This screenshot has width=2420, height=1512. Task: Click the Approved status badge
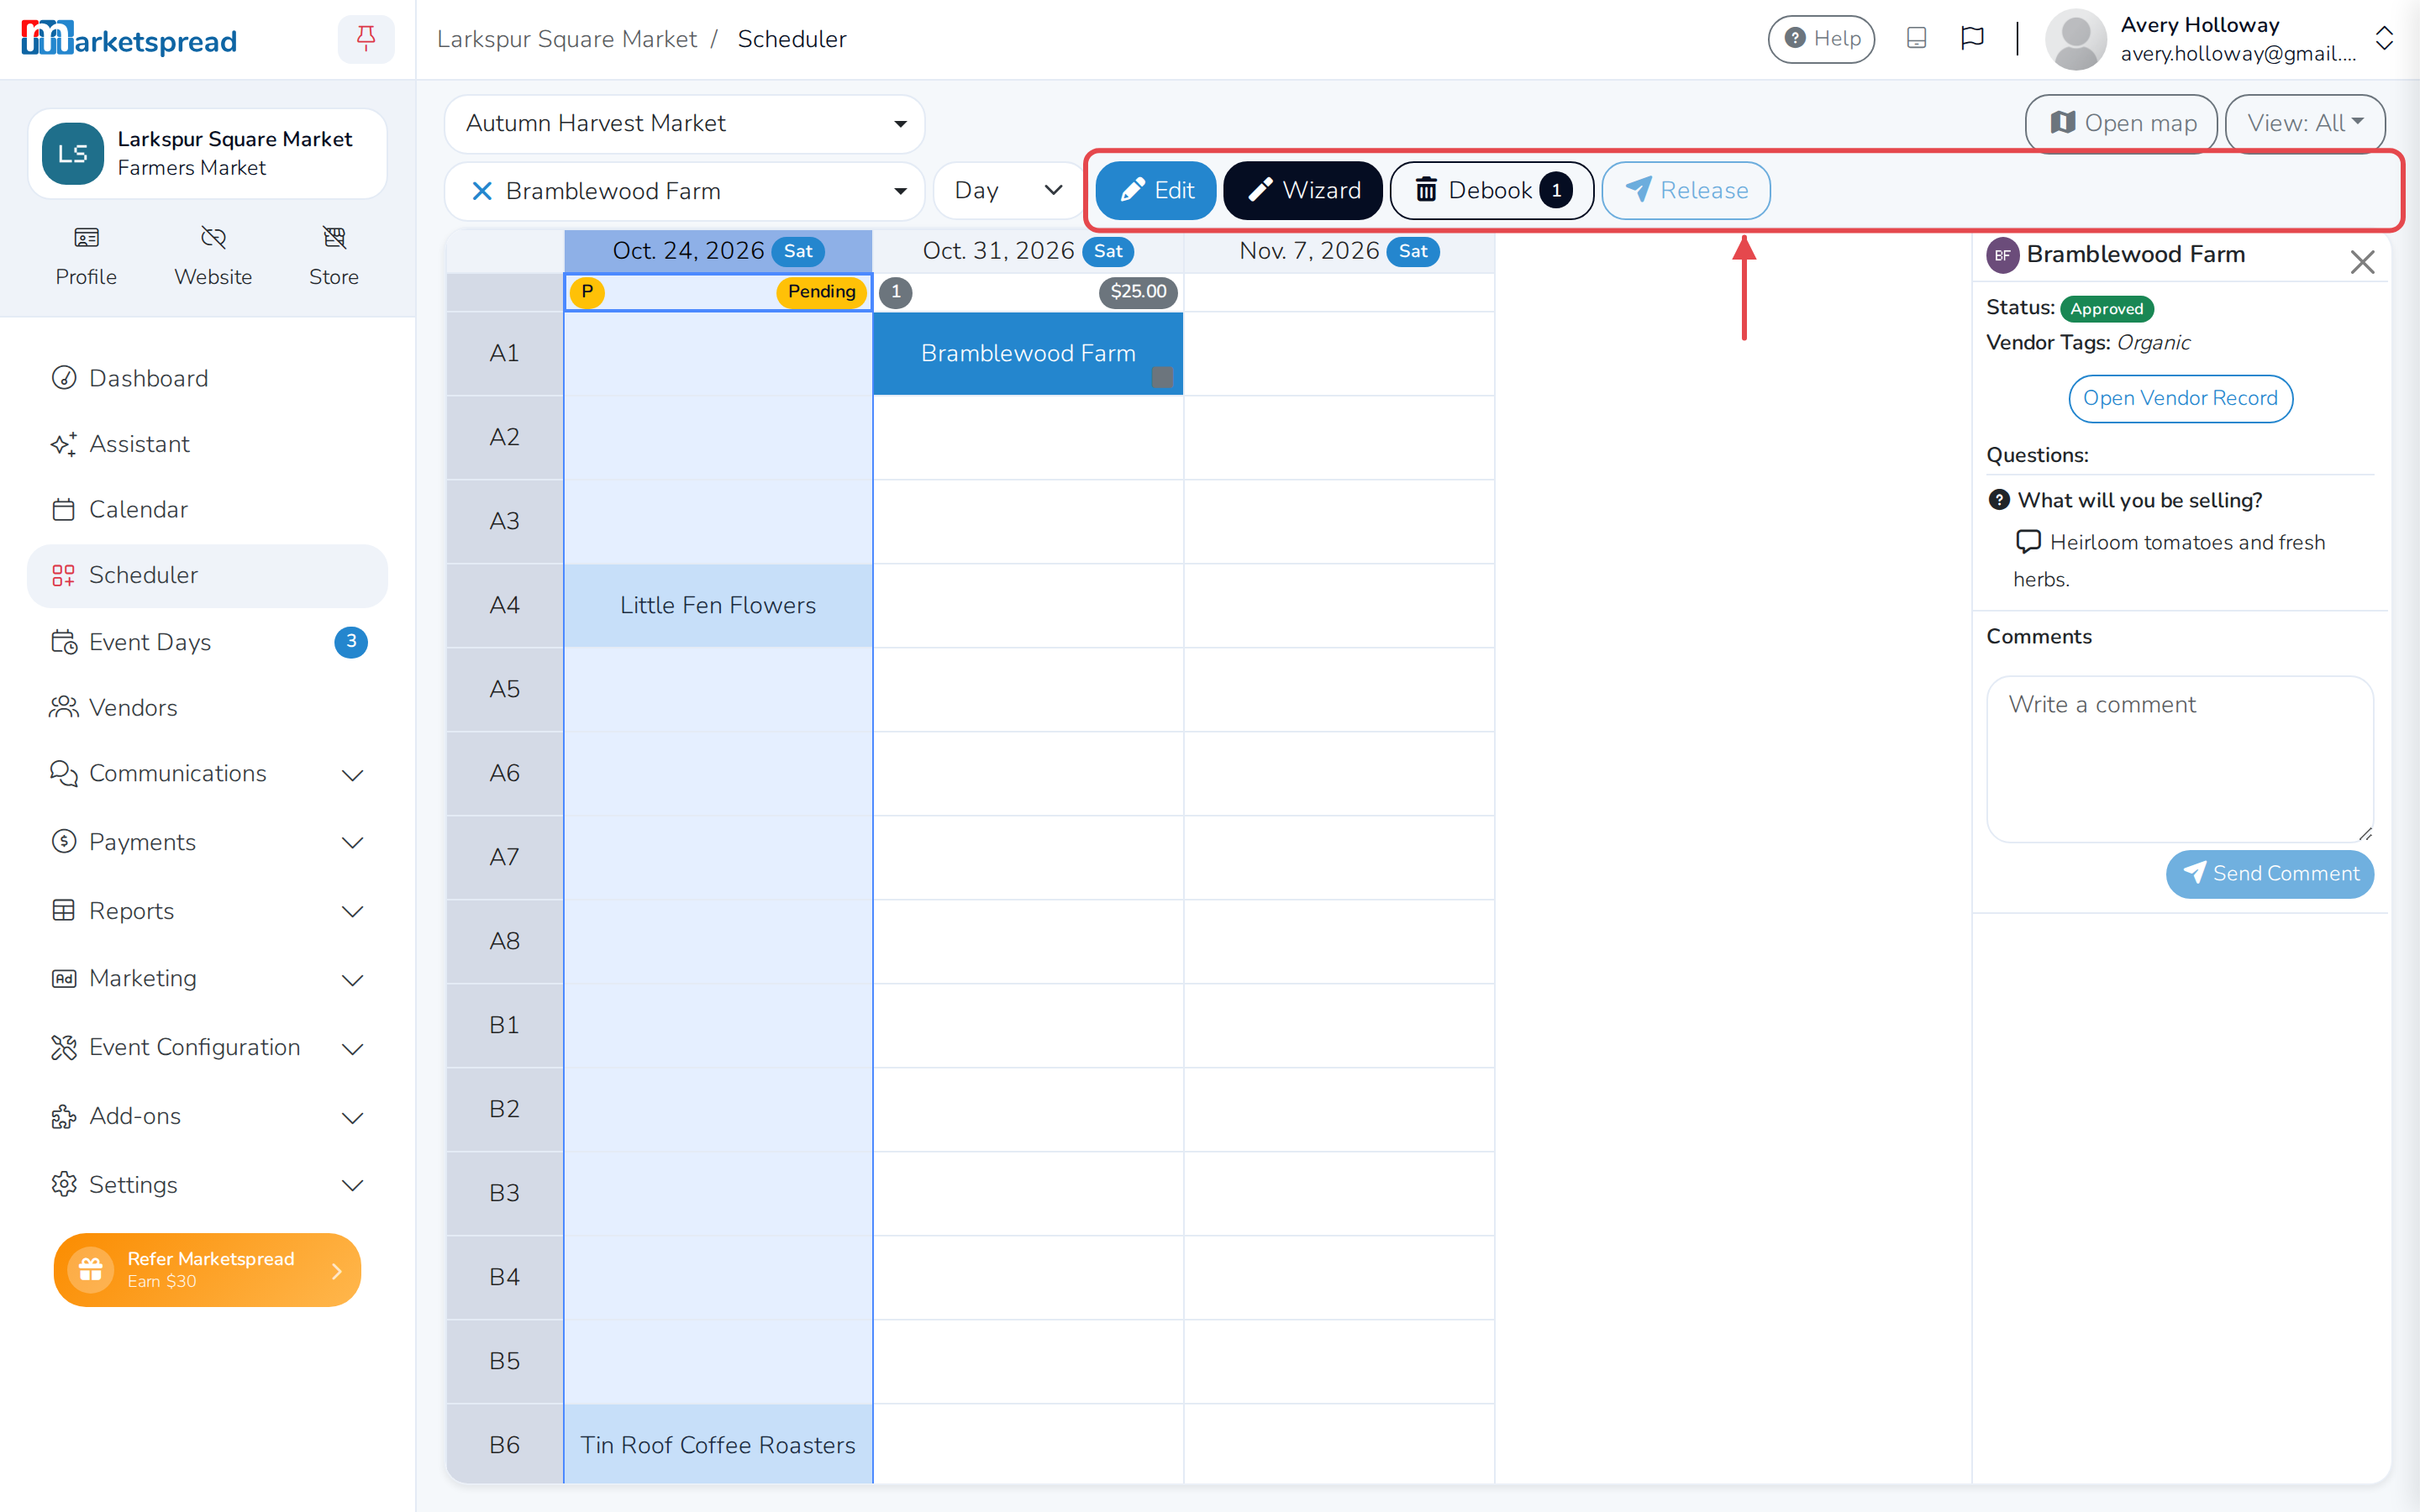click(2106, 309)
